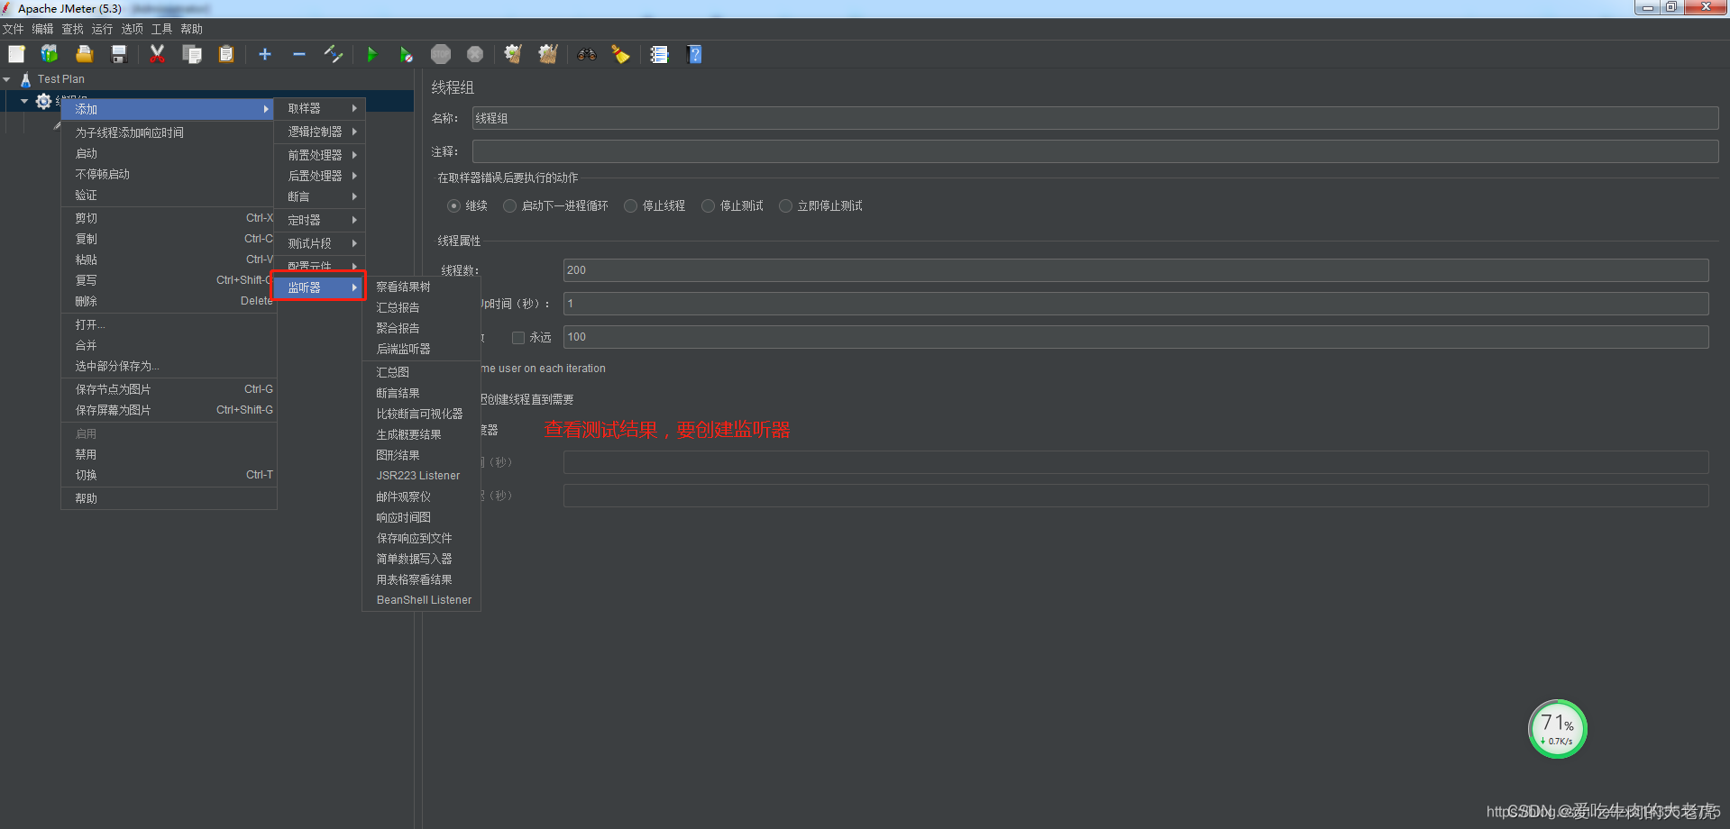
Task: Open the 选项 menu
Action: (x=133, y=29)
